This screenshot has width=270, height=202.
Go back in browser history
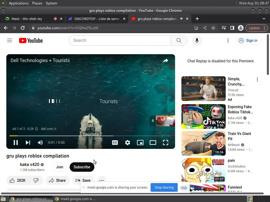point(6,28)
